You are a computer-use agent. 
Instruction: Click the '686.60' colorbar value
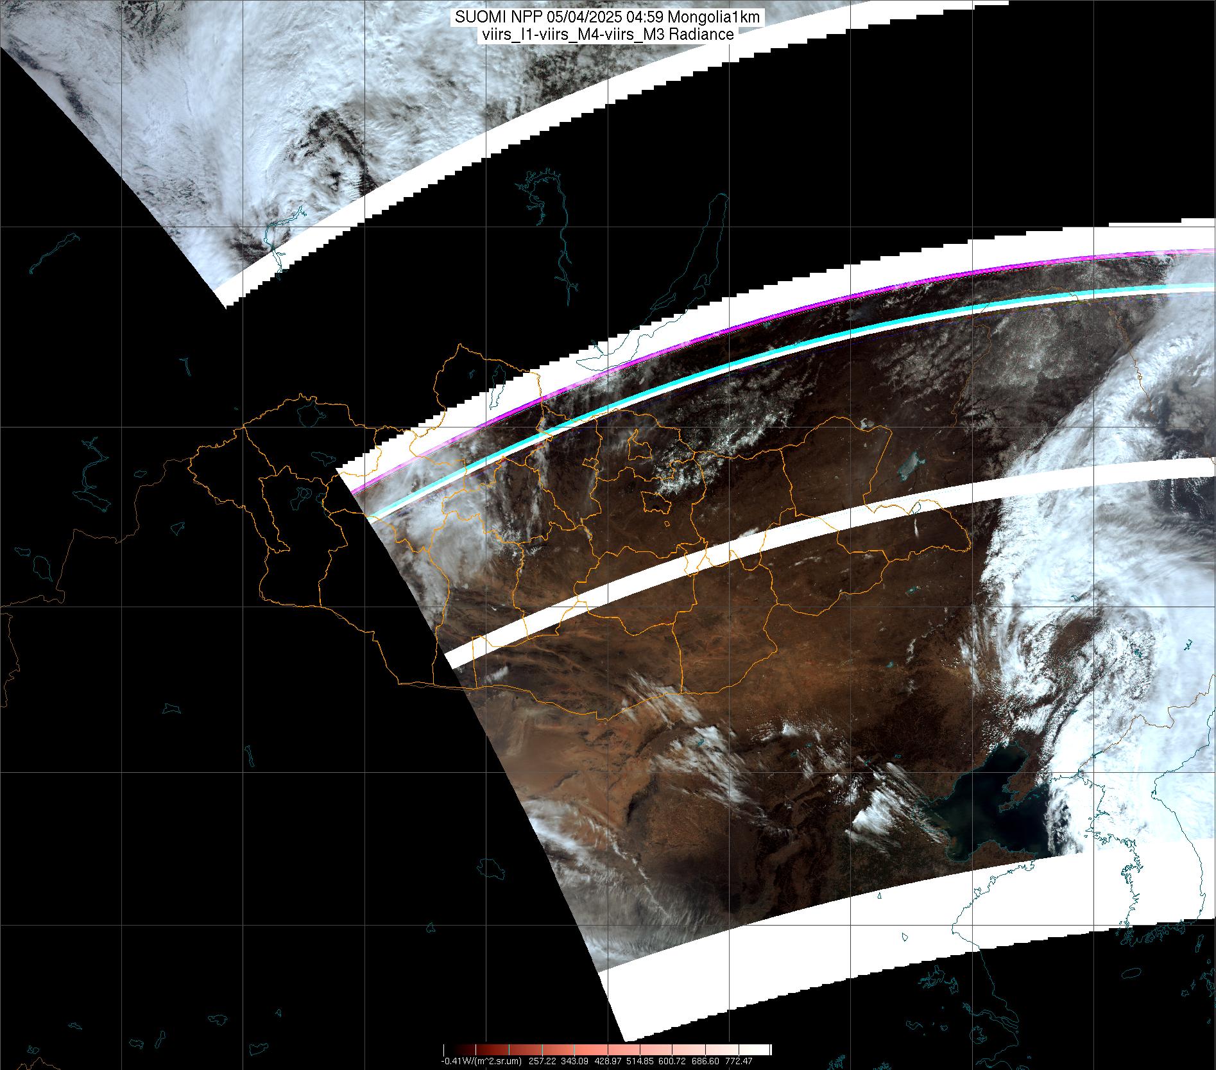(x=705, y=1061)
